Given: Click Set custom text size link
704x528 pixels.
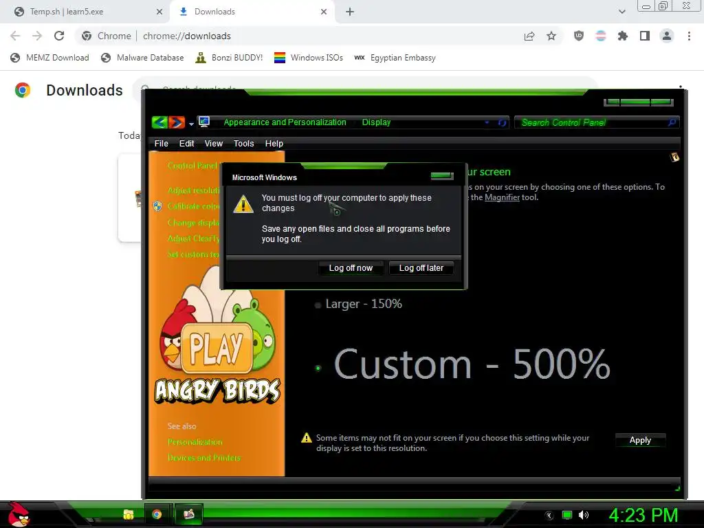Looking at the screenshot, I should click(194, 254).
